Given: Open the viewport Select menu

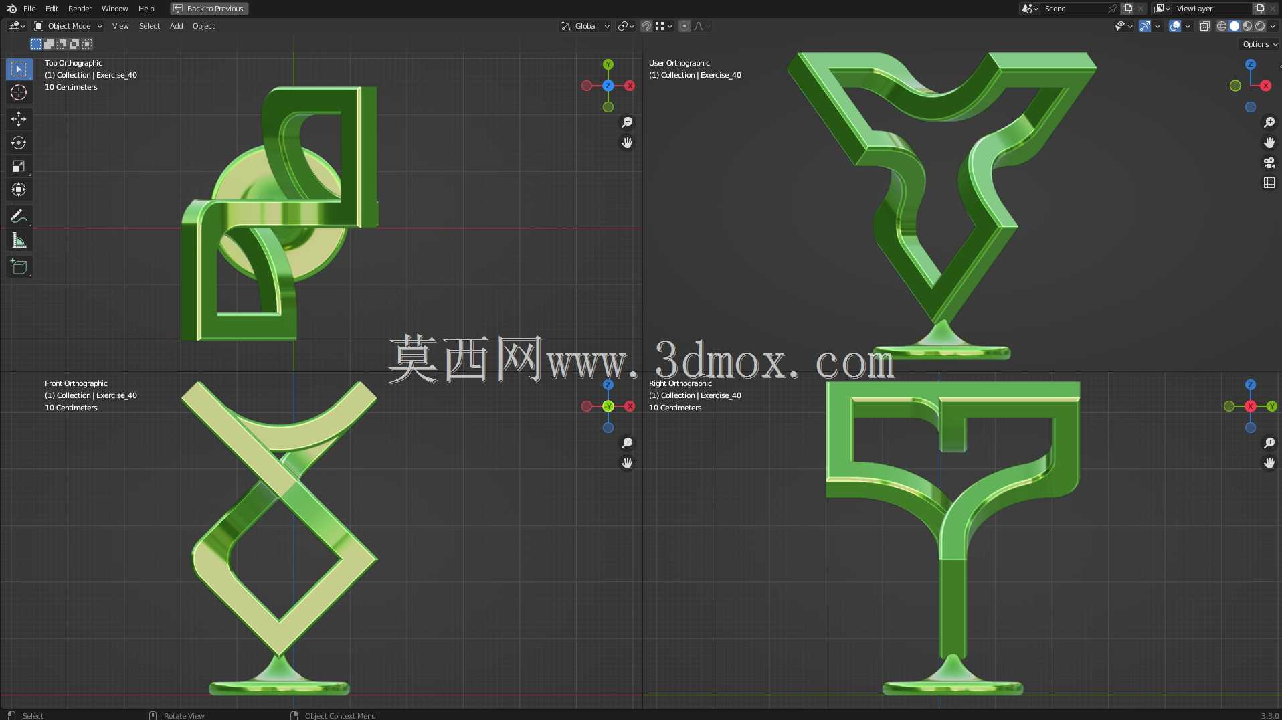Looking at the screenshot, I should pyautogui.click(x=149, y=26).
